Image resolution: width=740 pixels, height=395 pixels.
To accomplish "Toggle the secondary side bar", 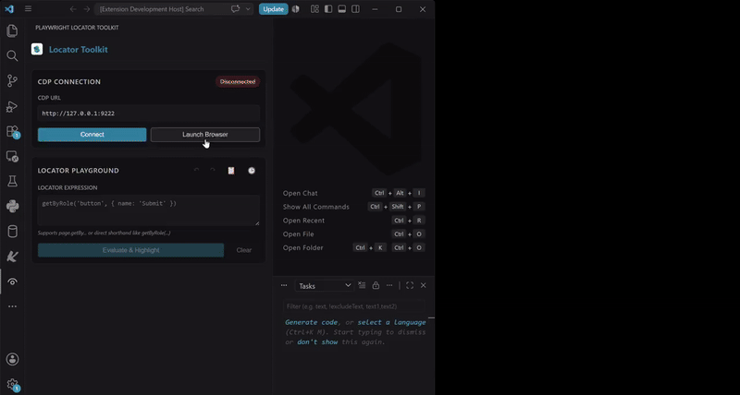I will pyautogui.click(x=356, y=9).
